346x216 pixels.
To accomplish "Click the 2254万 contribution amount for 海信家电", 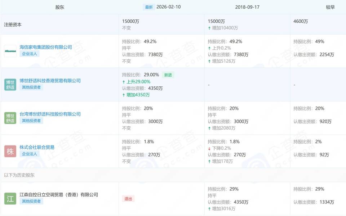I will coord(327,55).
